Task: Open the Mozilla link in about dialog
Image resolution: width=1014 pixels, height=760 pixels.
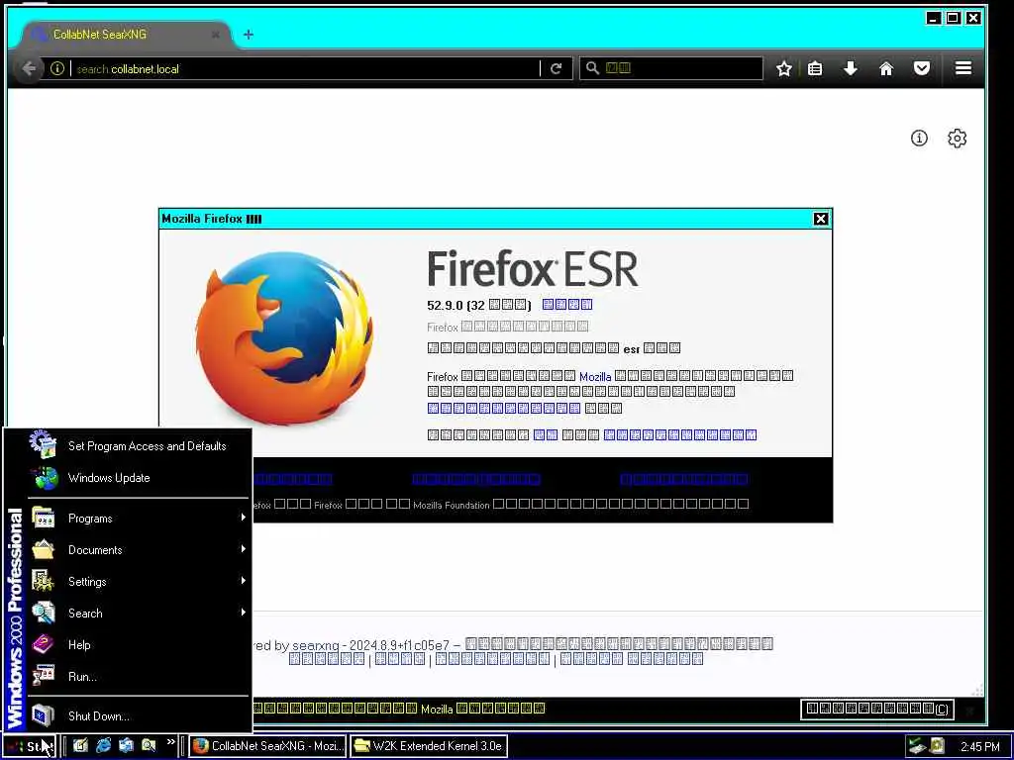Action: tap(595, 377)
